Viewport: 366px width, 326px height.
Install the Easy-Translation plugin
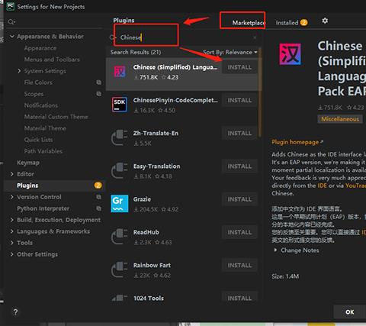[x=239, y=166]
